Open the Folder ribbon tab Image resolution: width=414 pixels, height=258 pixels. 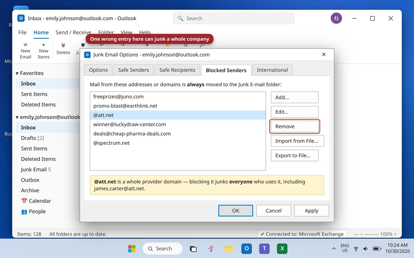click(x=106, y=32)
